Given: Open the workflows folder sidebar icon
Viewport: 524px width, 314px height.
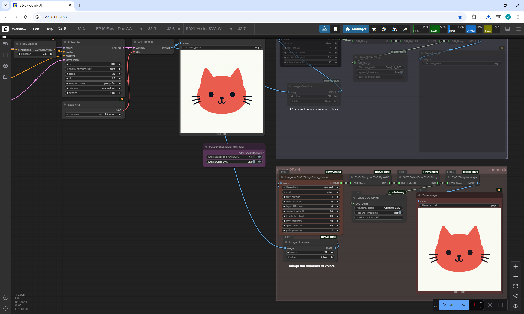Looking at the screenshot, I should click(x=5, y=77).
